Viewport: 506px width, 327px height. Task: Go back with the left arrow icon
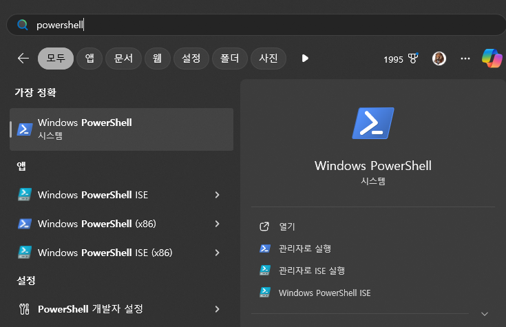[x=23, y=59]
